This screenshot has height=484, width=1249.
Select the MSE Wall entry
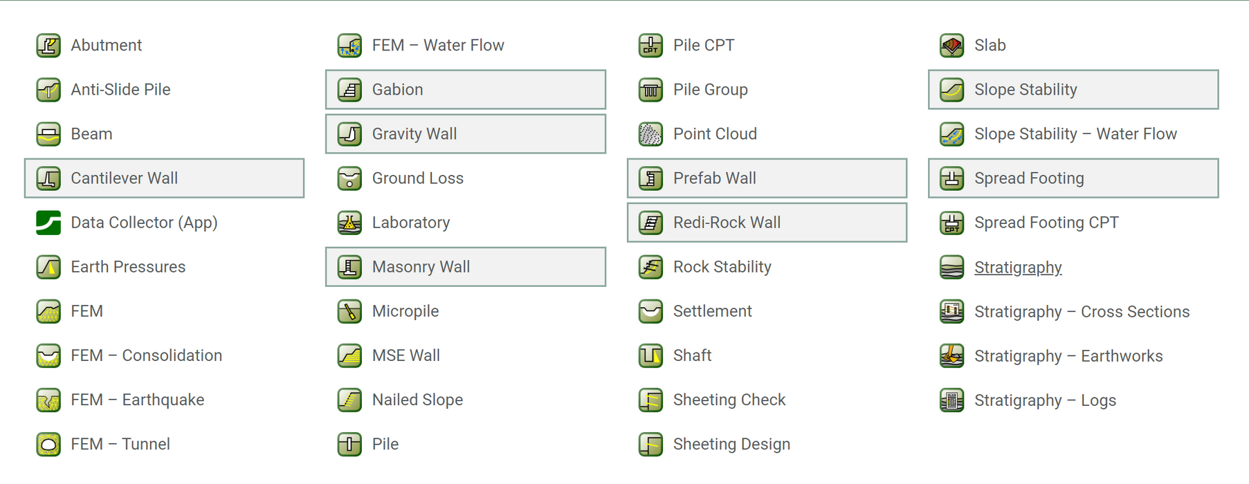point(405,355)
